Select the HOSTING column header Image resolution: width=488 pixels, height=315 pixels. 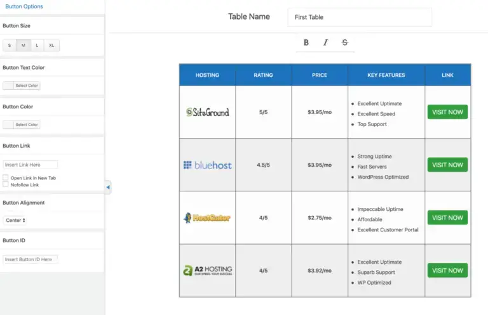click(x=207, y=75)
